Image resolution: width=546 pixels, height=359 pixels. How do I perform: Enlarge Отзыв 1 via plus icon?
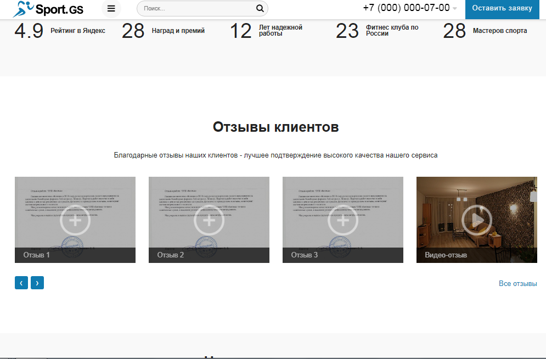pyautogui.click(x=75, y=220)
